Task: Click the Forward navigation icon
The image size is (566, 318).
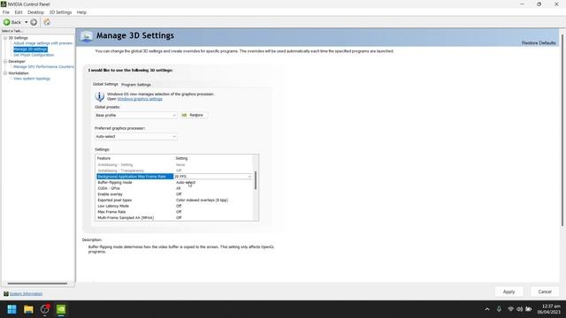Action: [34, 22]
